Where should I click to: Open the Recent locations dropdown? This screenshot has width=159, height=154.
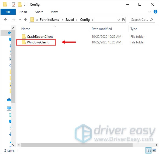(20, 19)
